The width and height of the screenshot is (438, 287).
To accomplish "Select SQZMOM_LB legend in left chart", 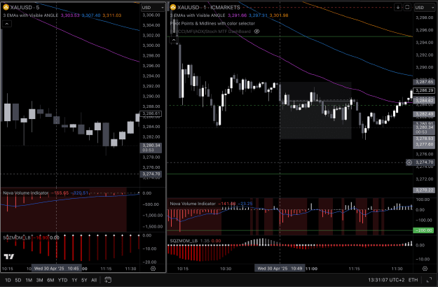I will click(x=17, y=237).
